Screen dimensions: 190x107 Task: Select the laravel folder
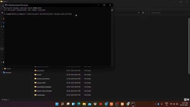(x=39, y=75)
